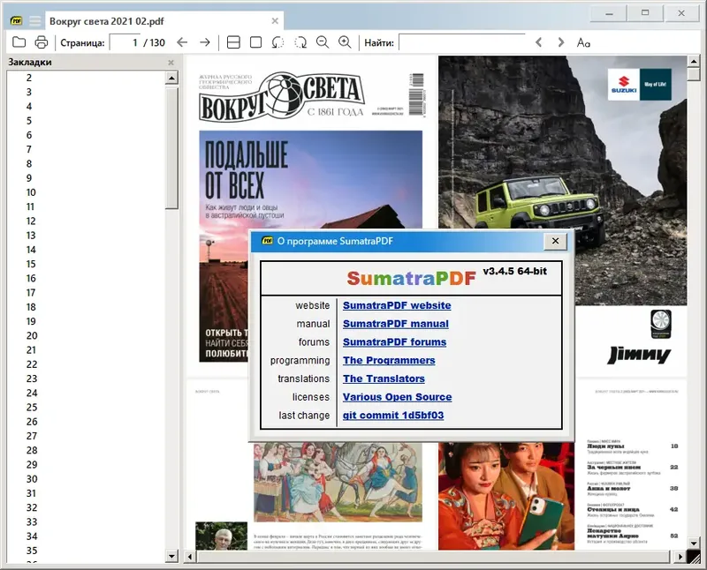Click document horizontal scroll left arrow
Viewport: 707px width, 570px height.
tap(190, 557)
